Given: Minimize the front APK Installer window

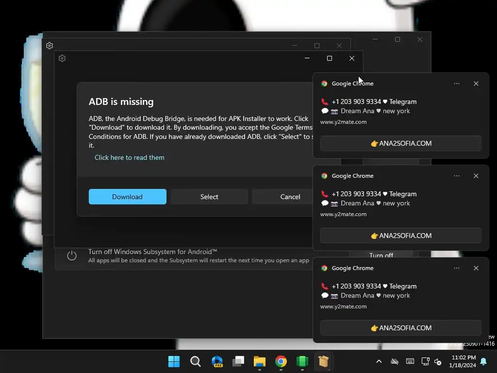Looking at the screenshot, I should [307, 58].
